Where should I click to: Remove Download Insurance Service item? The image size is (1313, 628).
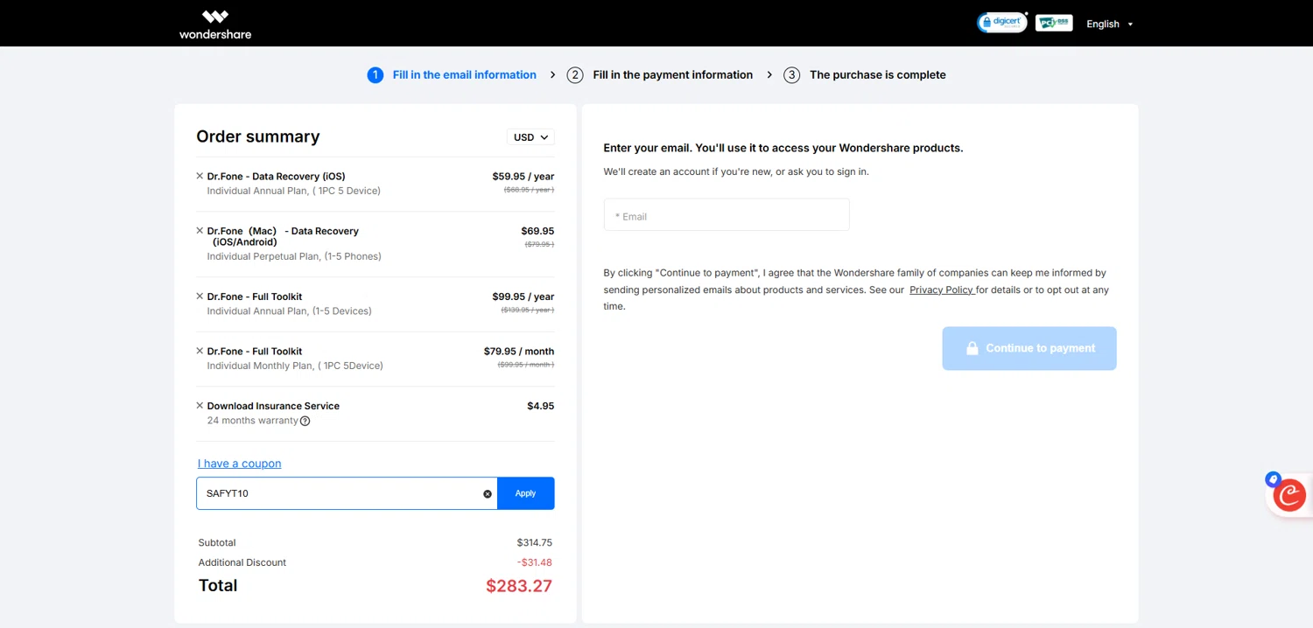[x=200, y=406]
